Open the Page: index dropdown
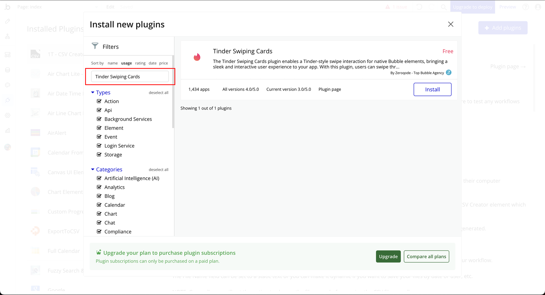 pos(58,7)
